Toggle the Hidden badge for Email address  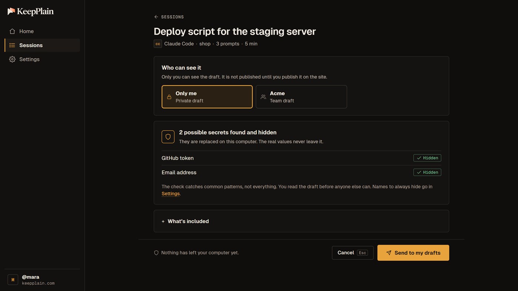(427, 172)
